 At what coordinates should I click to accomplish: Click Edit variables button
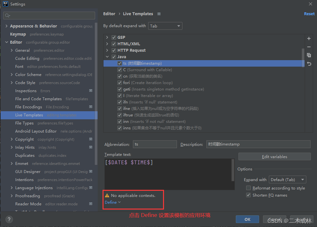point(275,157)
